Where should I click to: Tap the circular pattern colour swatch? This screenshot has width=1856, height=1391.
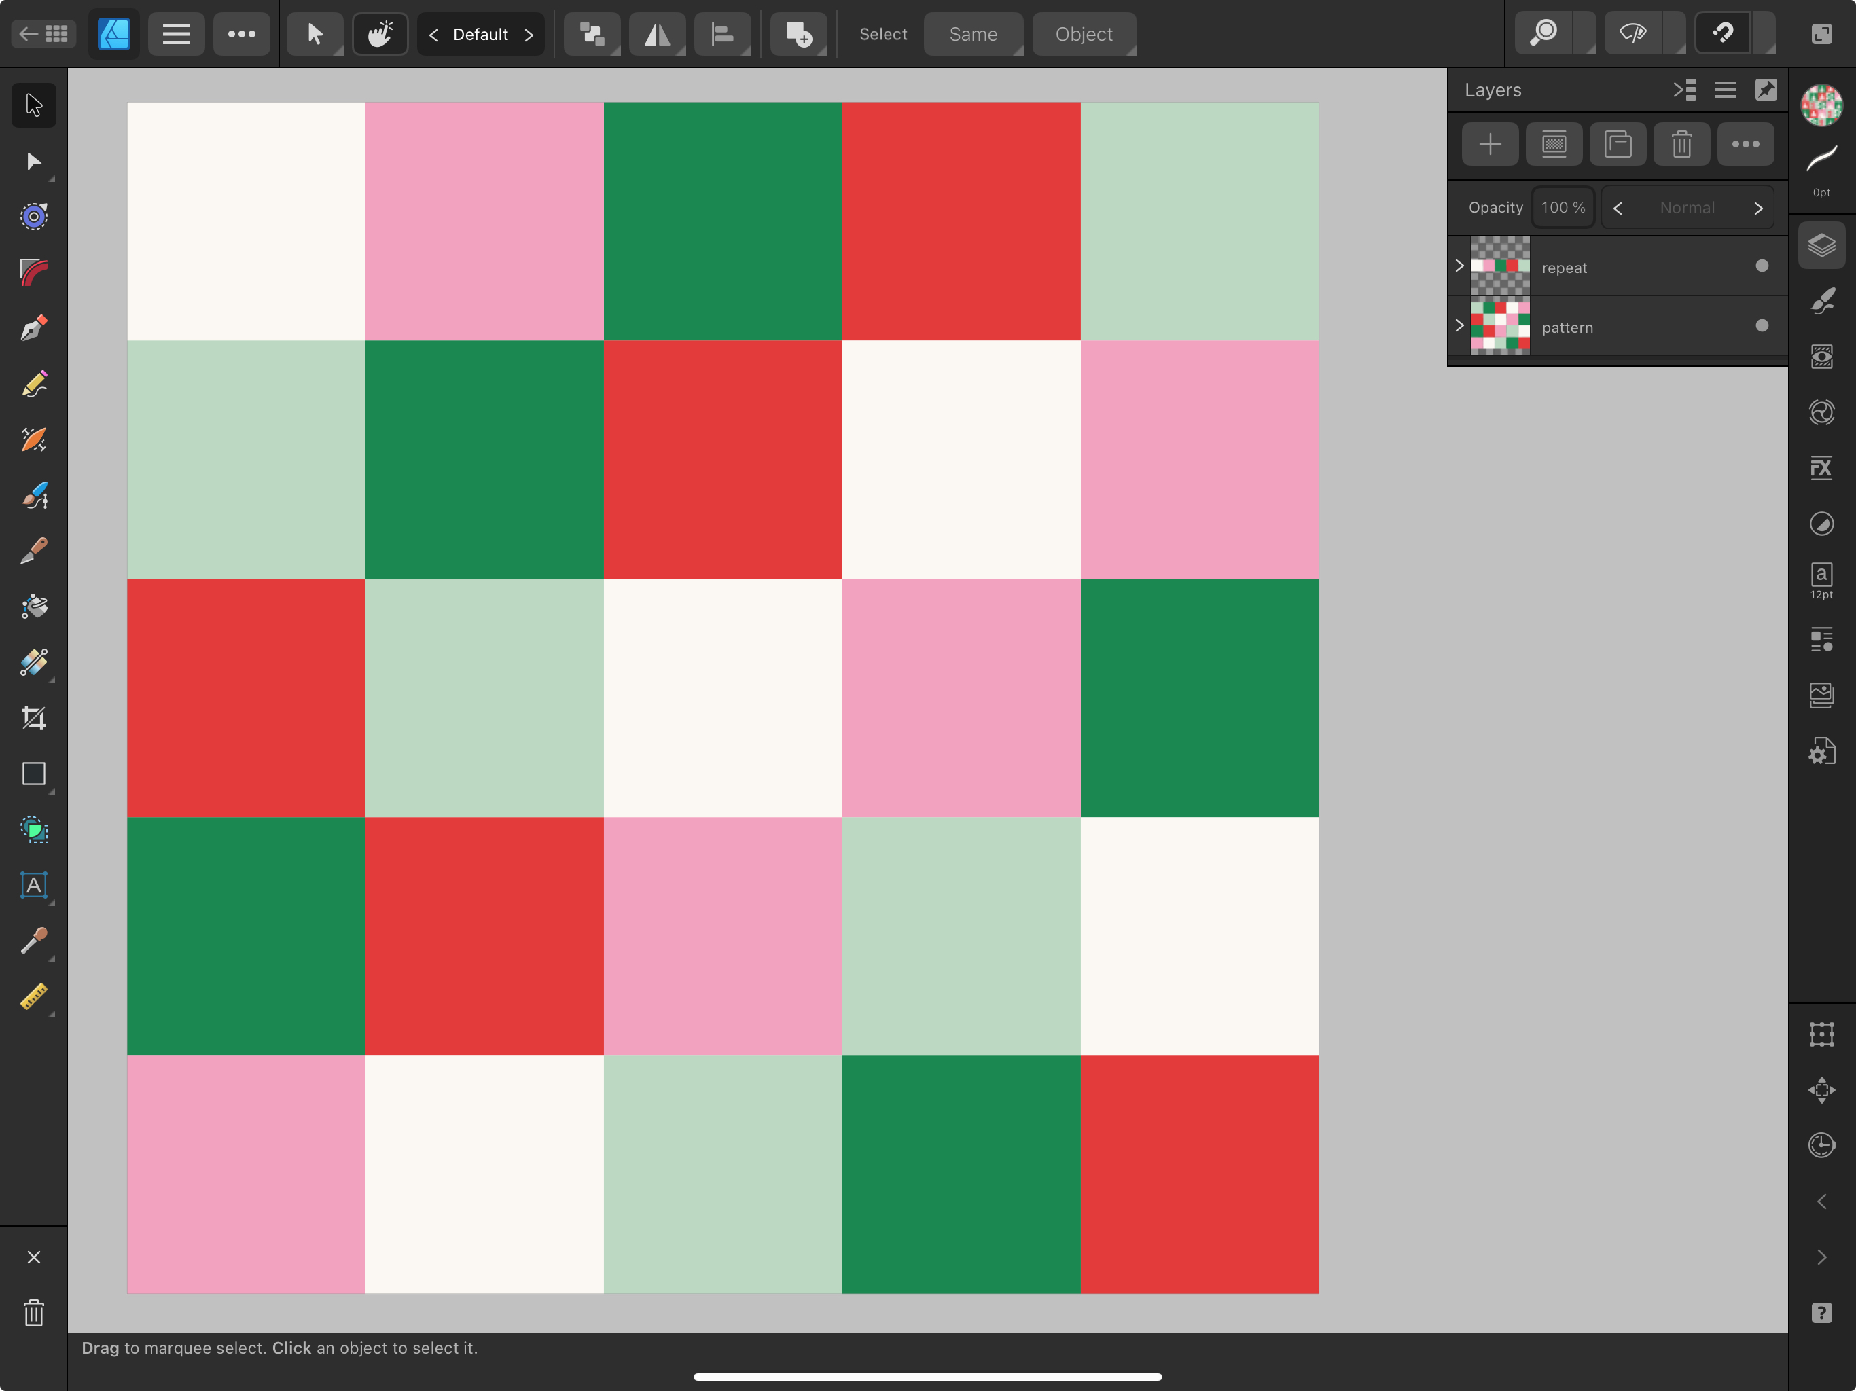click(x=1821, y=105)
